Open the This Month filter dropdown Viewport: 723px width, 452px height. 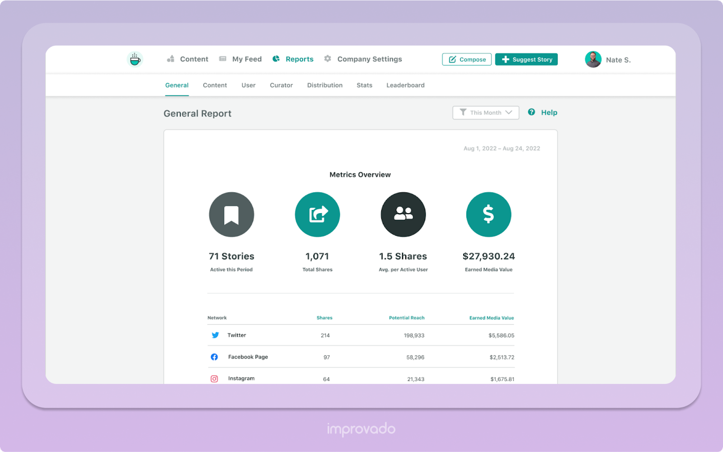click(486, 112)
